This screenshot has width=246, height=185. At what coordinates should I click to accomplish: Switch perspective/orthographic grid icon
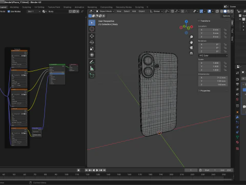(191, 53)
